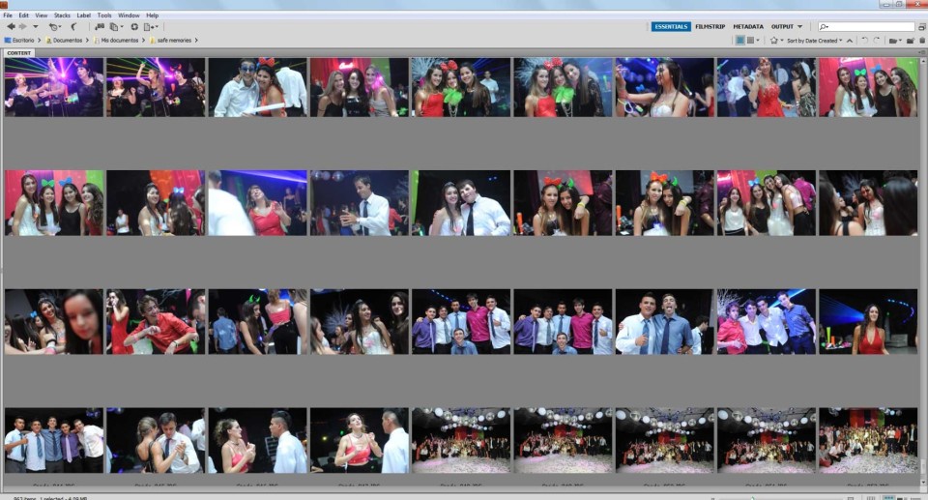Screen dimensions: 928x500
Task: Toggle ascending sort order arrow
Action: pos(850,41)
